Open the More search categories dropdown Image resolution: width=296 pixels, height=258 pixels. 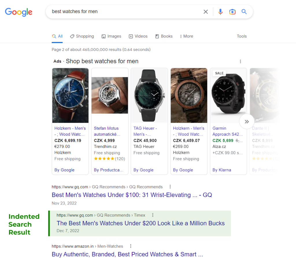186,36
